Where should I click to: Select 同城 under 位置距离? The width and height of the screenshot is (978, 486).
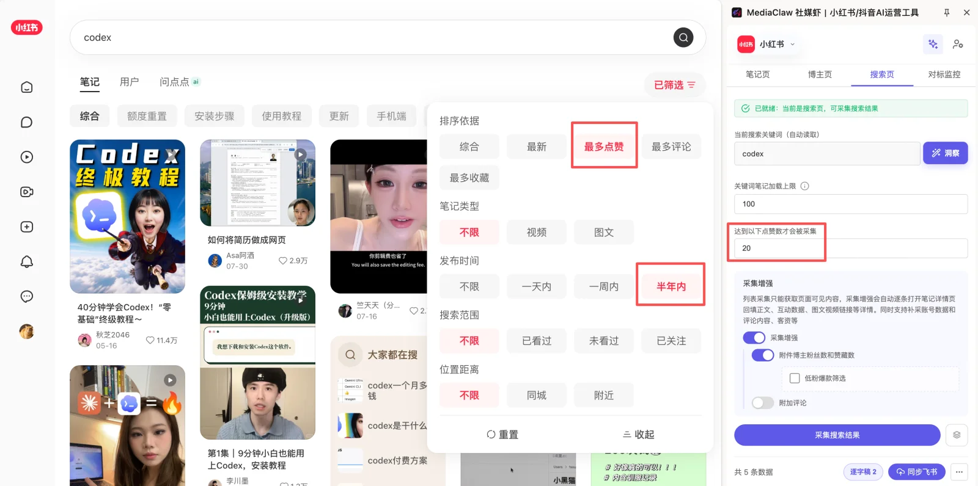point(537,395)
